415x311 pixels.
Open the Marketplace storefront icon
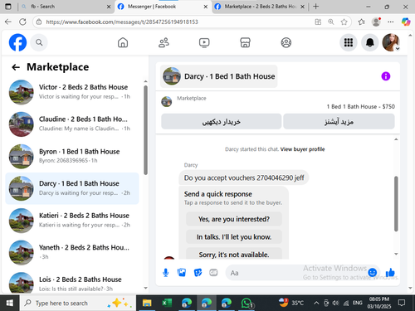[245, 42]
